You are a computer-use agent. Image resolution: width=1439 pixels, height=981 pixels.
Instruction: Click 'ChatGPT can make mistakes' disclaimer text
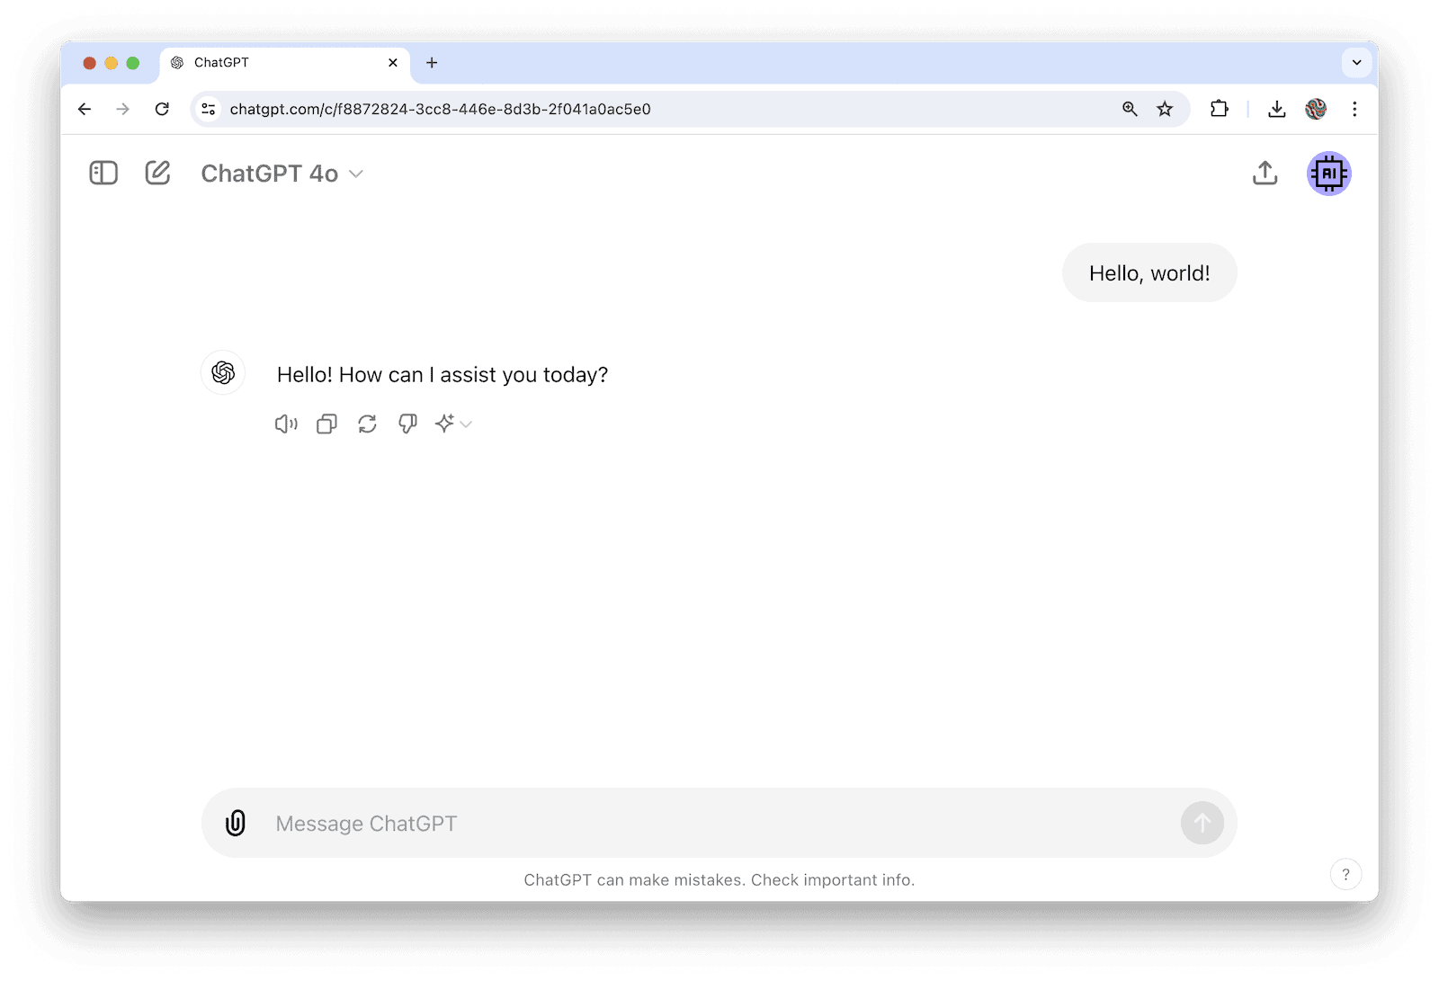pos(719,880)
